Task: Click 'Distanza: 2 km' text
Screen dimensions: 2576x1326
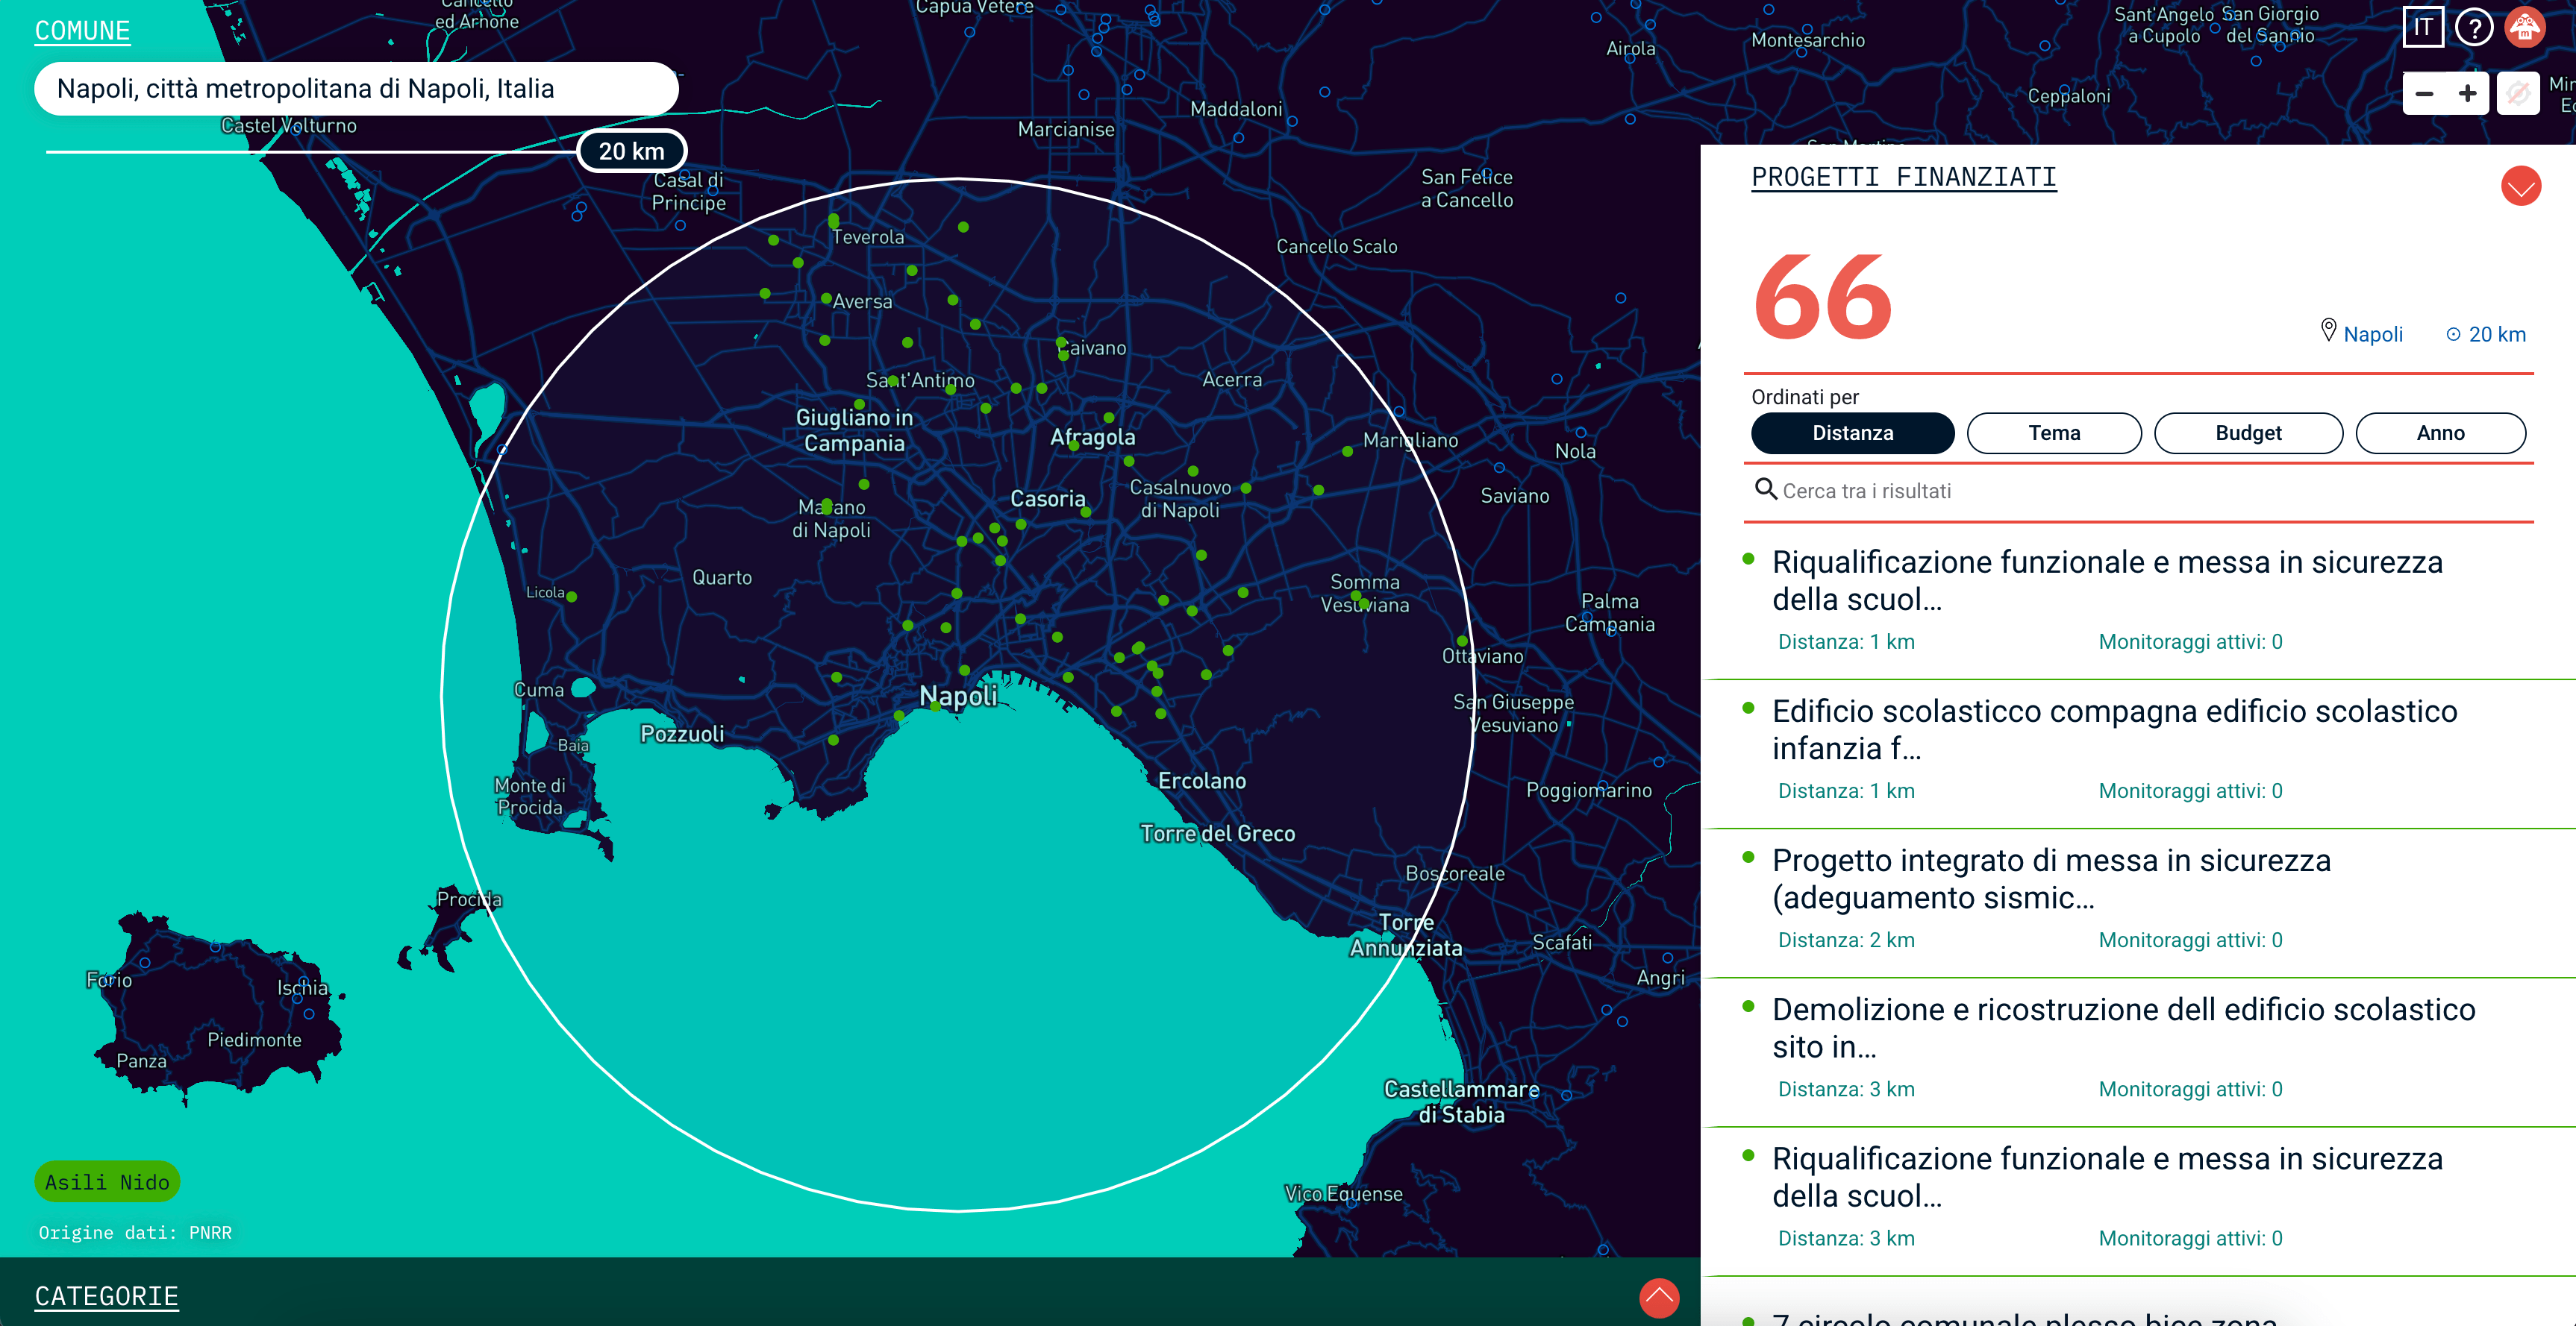Action: pyautogui.click(x=1846, y=939)
